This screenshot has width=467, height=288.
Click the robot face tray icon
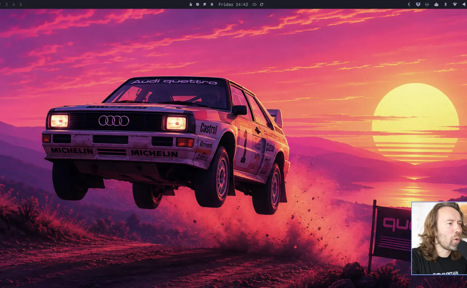pos(436,4)
